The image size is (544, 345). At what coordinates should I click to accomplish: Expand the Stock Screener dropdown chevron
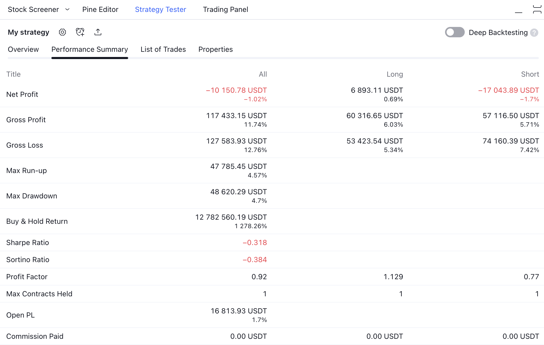tap(67, 10)
